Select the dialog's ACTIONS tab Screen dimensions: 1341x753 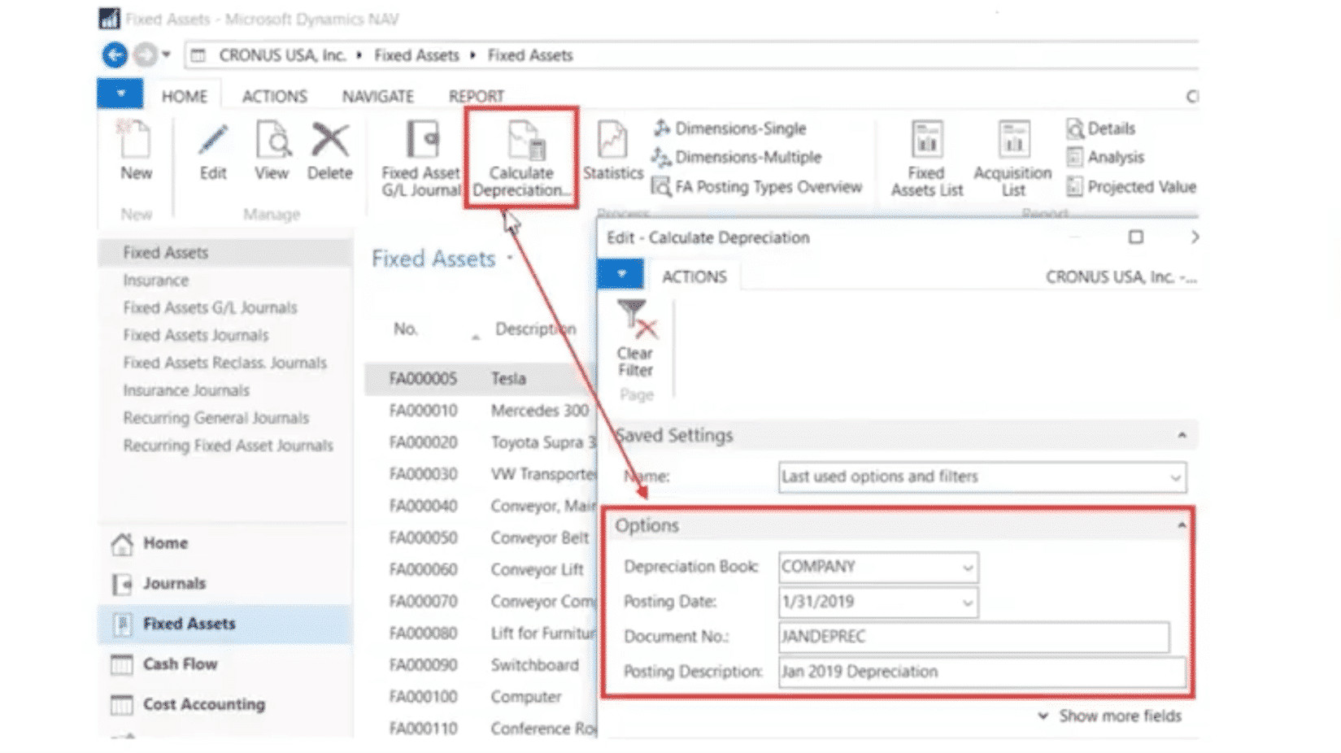(x=694, y=276)
